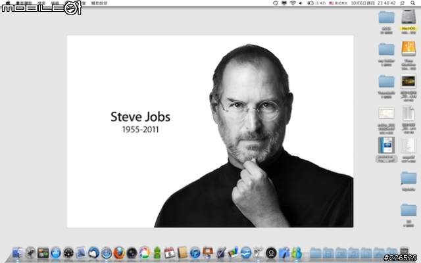Open Finder from the Dock
This screenshot has height=263, width=421.
(18, 252)
